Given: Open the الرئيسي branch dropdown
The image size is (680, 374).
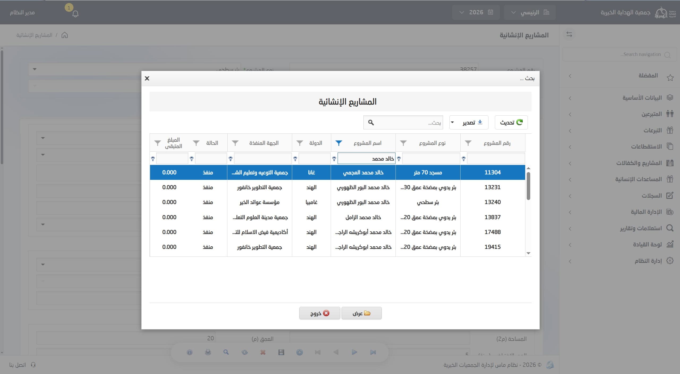Looking at the screenshot, I should (x=530, y=12).
